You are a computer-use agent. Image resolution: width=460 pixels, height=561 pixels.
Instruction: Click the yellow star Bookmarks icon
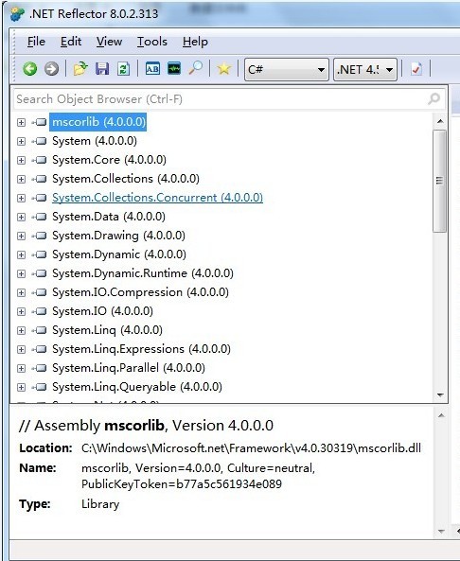click(x=223, y=68)
